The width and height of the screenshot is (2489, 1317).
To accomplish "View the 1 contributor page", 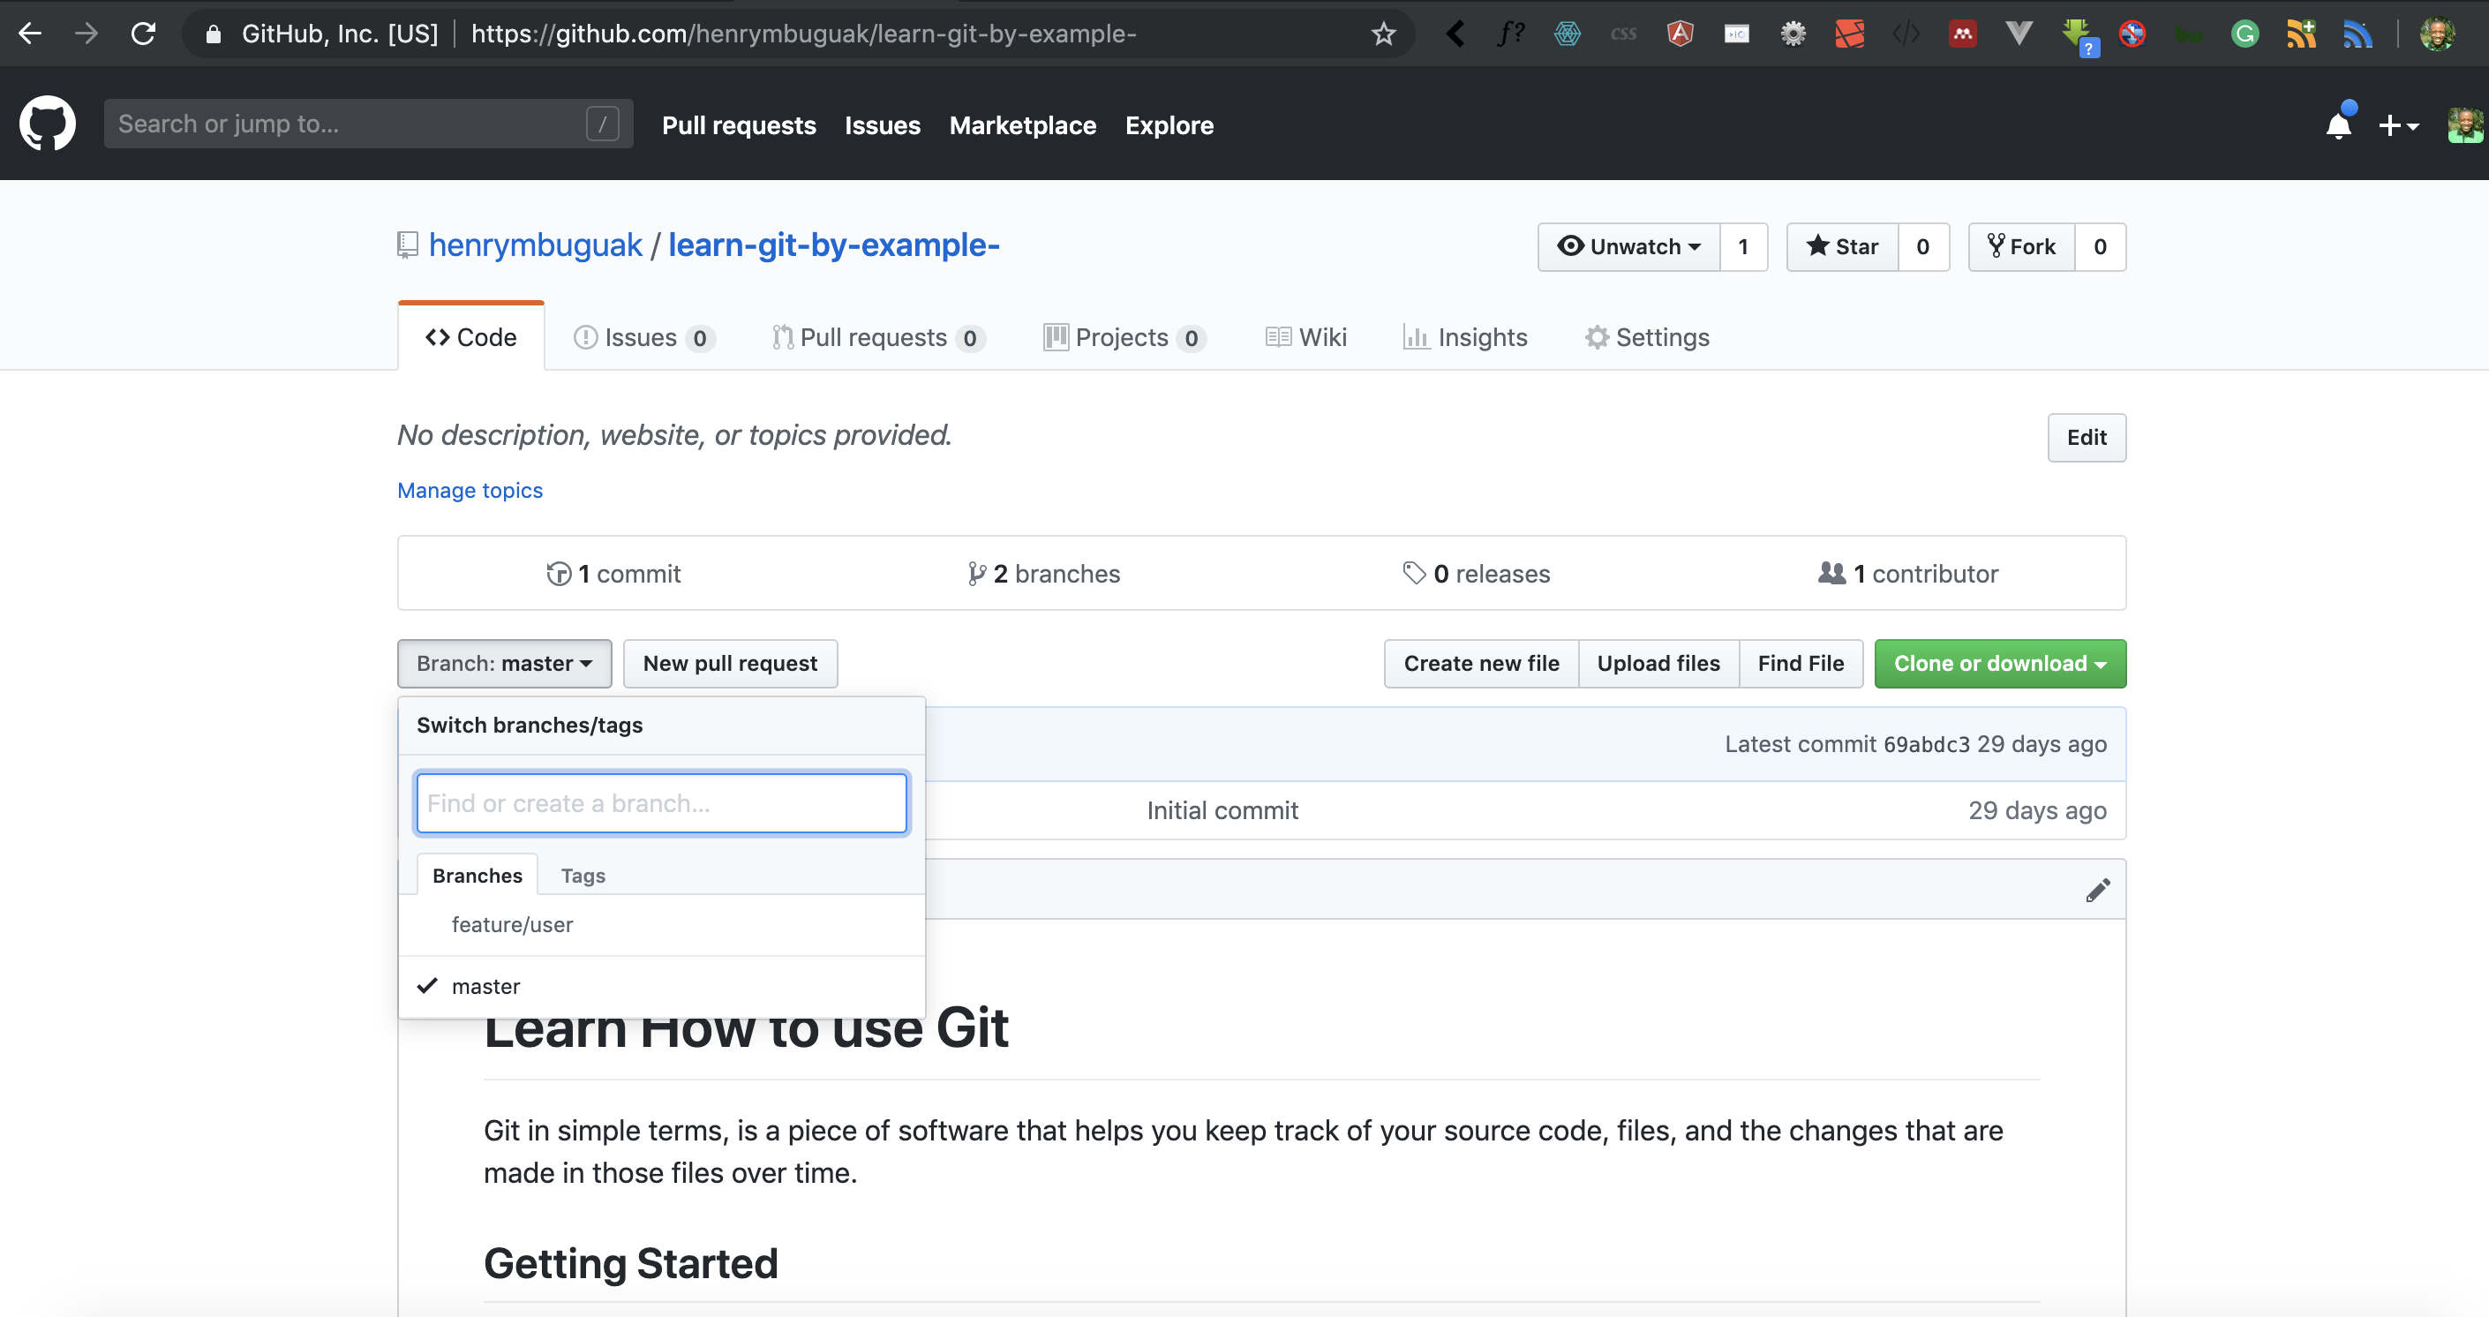I will 1908,574.
